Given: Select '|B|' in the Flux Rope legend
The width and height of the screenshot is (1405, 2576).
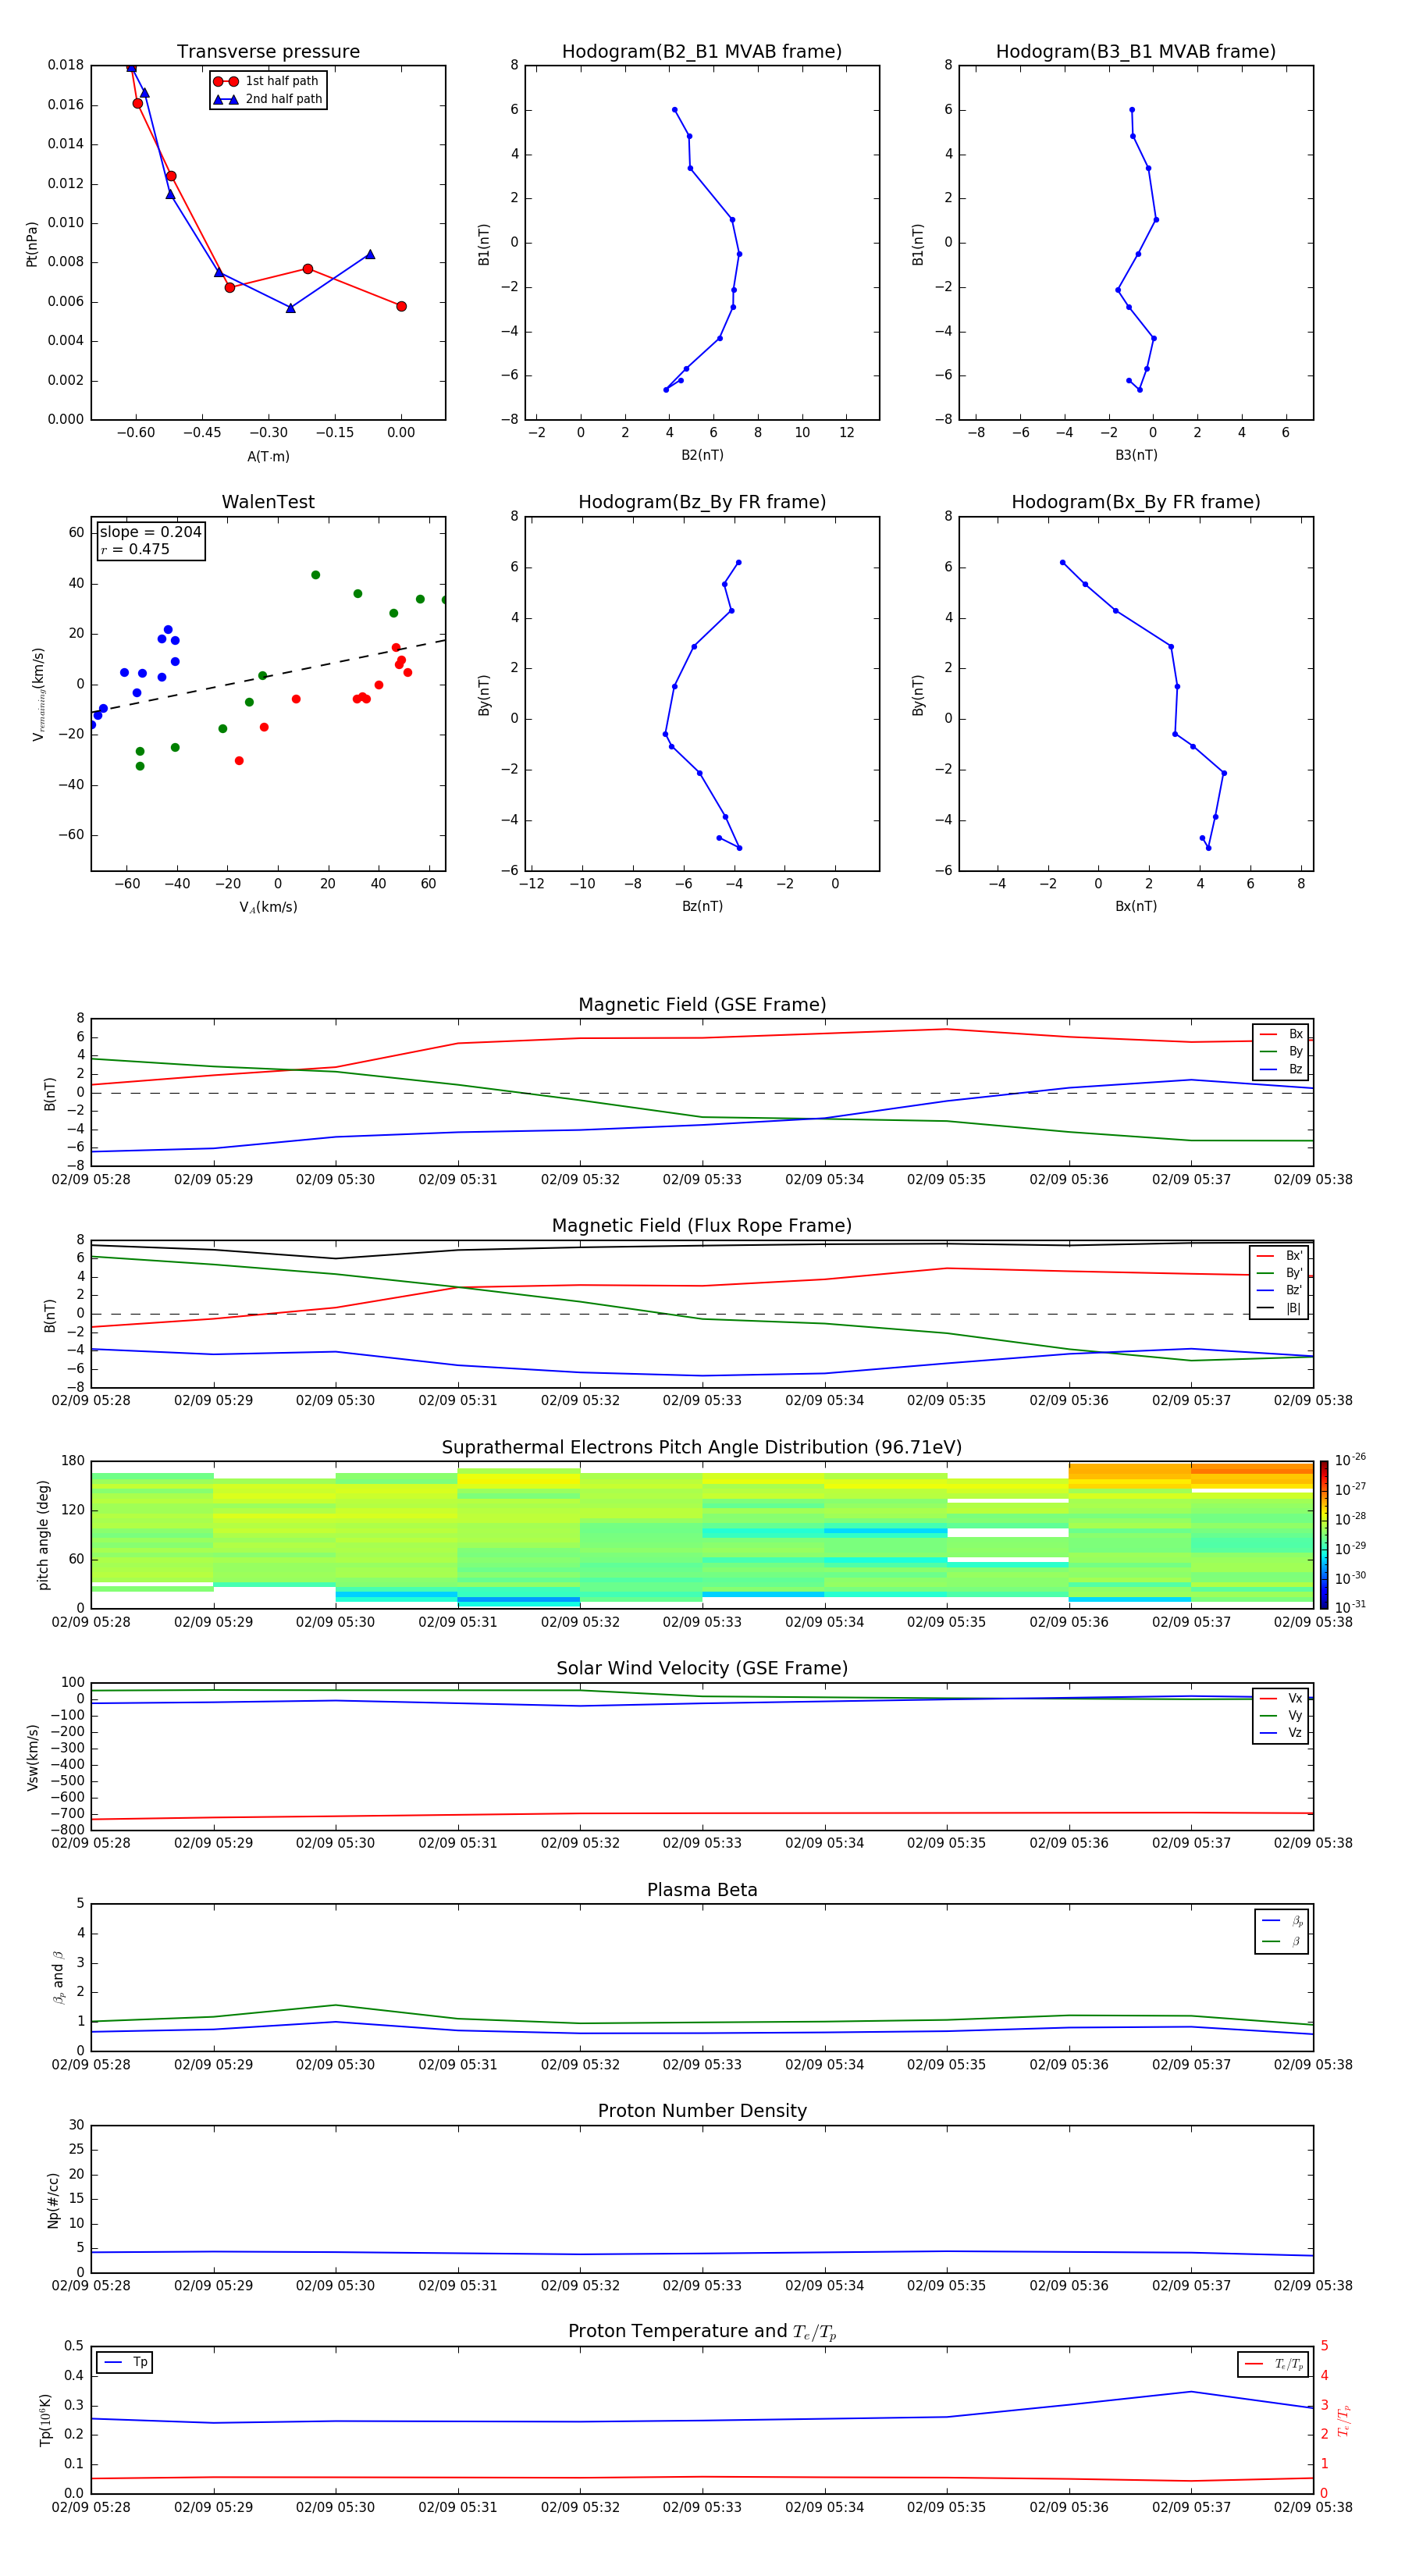Looking at the screenshot, I should [x=1279, y=1308].
